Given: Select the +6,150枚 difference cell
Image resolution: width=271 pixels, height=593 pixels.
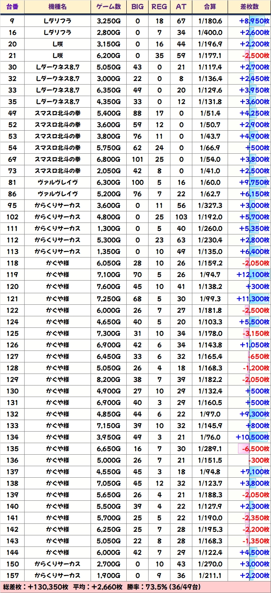Looking at the screenshot, I should coord(250,194).
